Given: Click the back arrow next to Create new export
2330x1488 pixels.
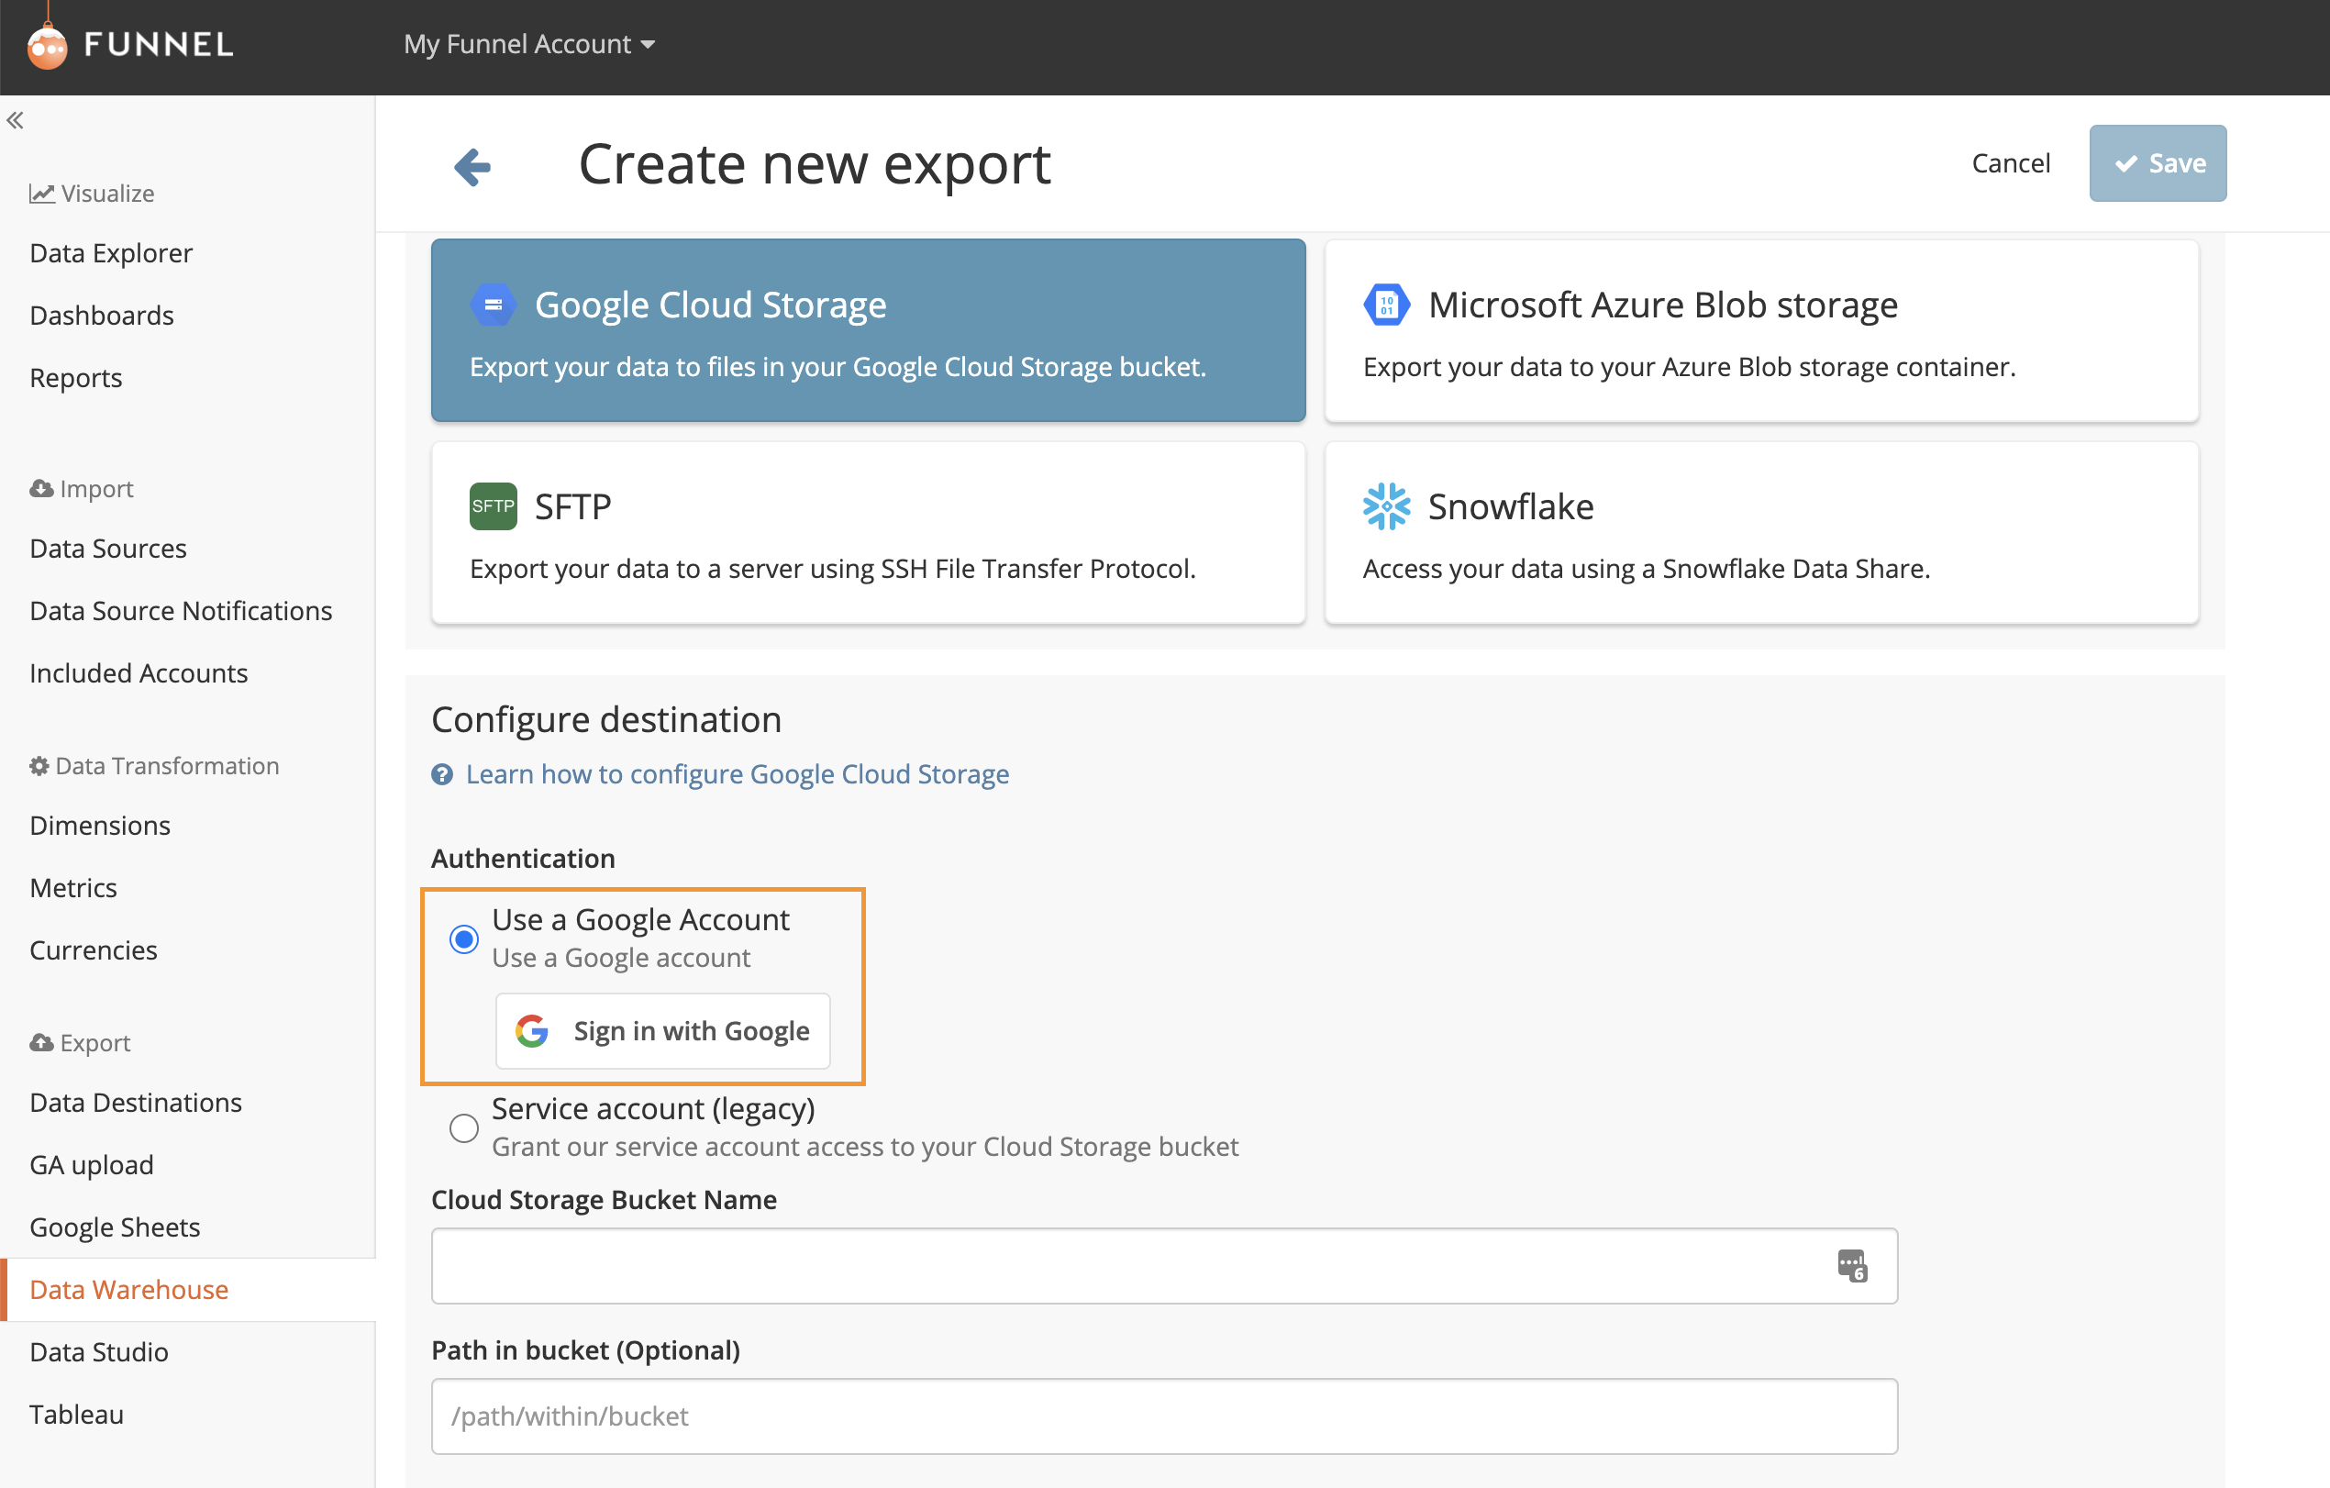Looking at the screenshot, I should click(x=472, y=165).
